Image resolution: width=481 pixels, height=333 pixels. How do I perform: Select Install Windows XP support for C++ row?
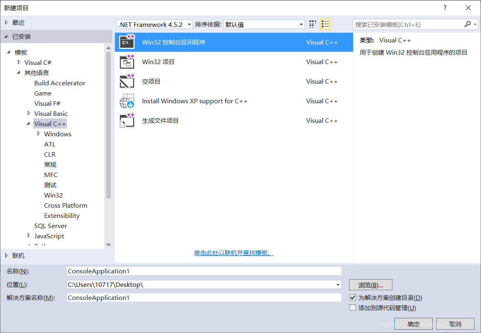pyautogui.click(x=234, y=101)
